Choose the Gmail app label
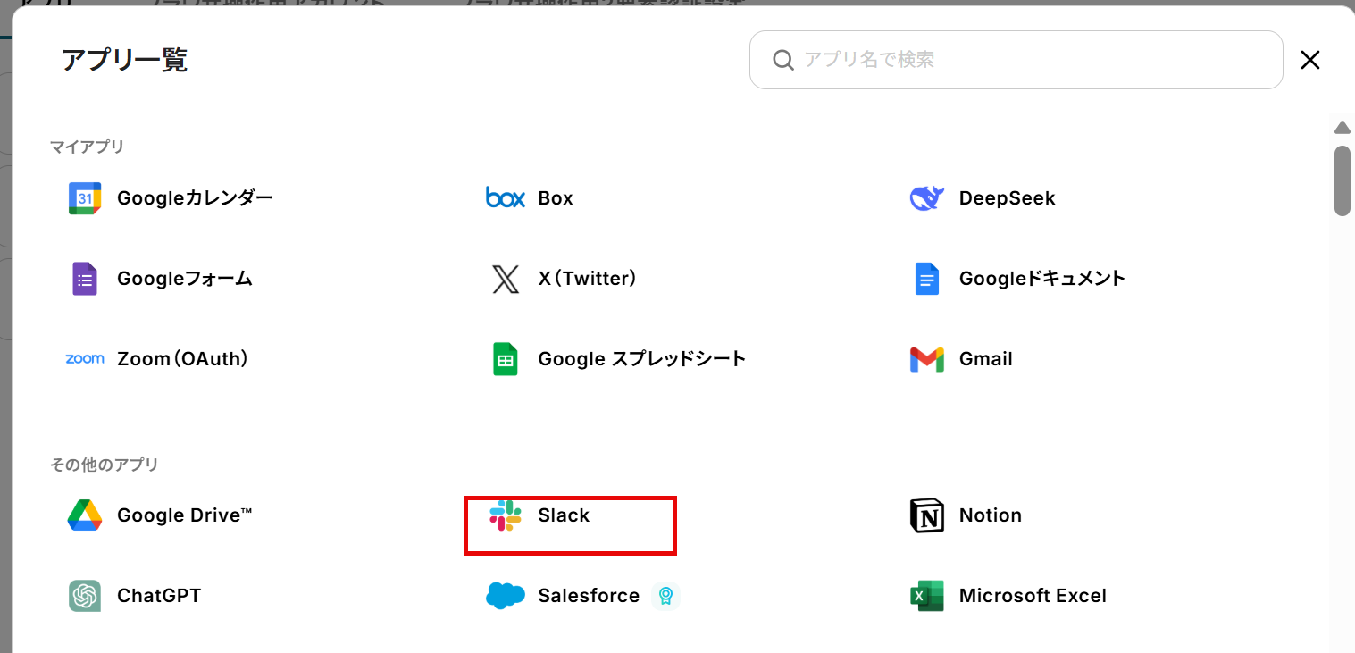Viewport: 1355px width, 653px height. tap(986, 359)
